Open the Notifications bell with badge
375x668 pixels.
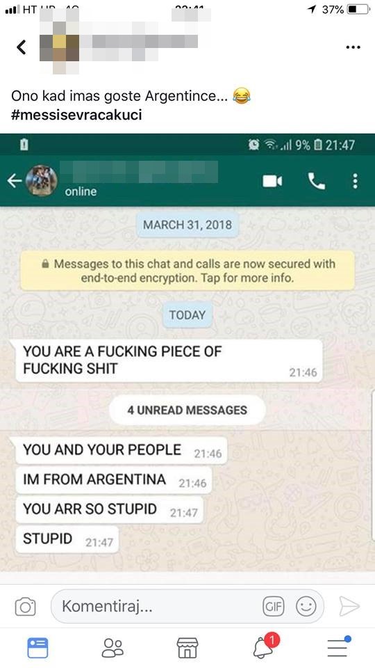(265, 646)
